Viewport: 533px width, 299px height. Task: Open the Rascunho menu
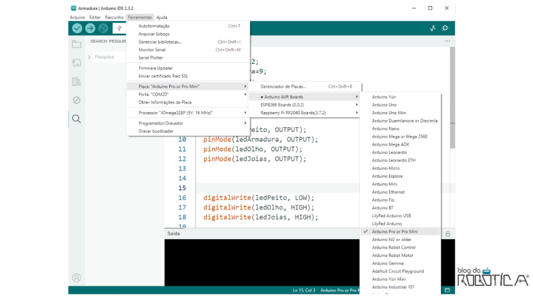tap(113, 17)
